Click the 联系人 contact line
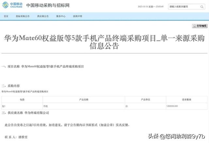Screen dimensions: 209x143 (x=16, y=137)
